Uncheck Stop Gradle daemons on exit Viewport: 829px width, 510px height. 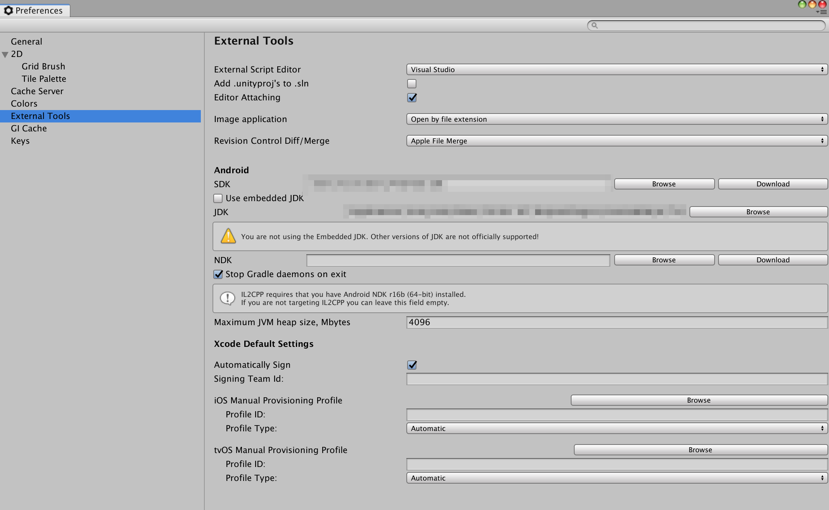coord(218,274)
